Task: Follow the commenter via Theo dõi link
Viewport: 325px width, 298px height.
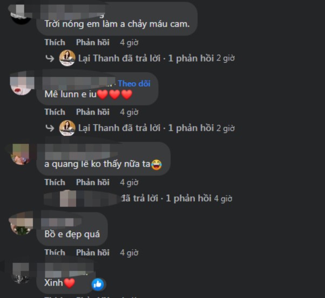Action: pos(134,83)
